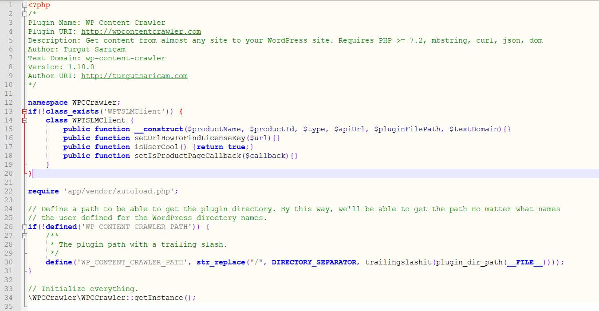Collapse the WPTSLMClient class fold on line 14
Screen dimensions: 599x311
pyautogui.click(x=24, y=120)
